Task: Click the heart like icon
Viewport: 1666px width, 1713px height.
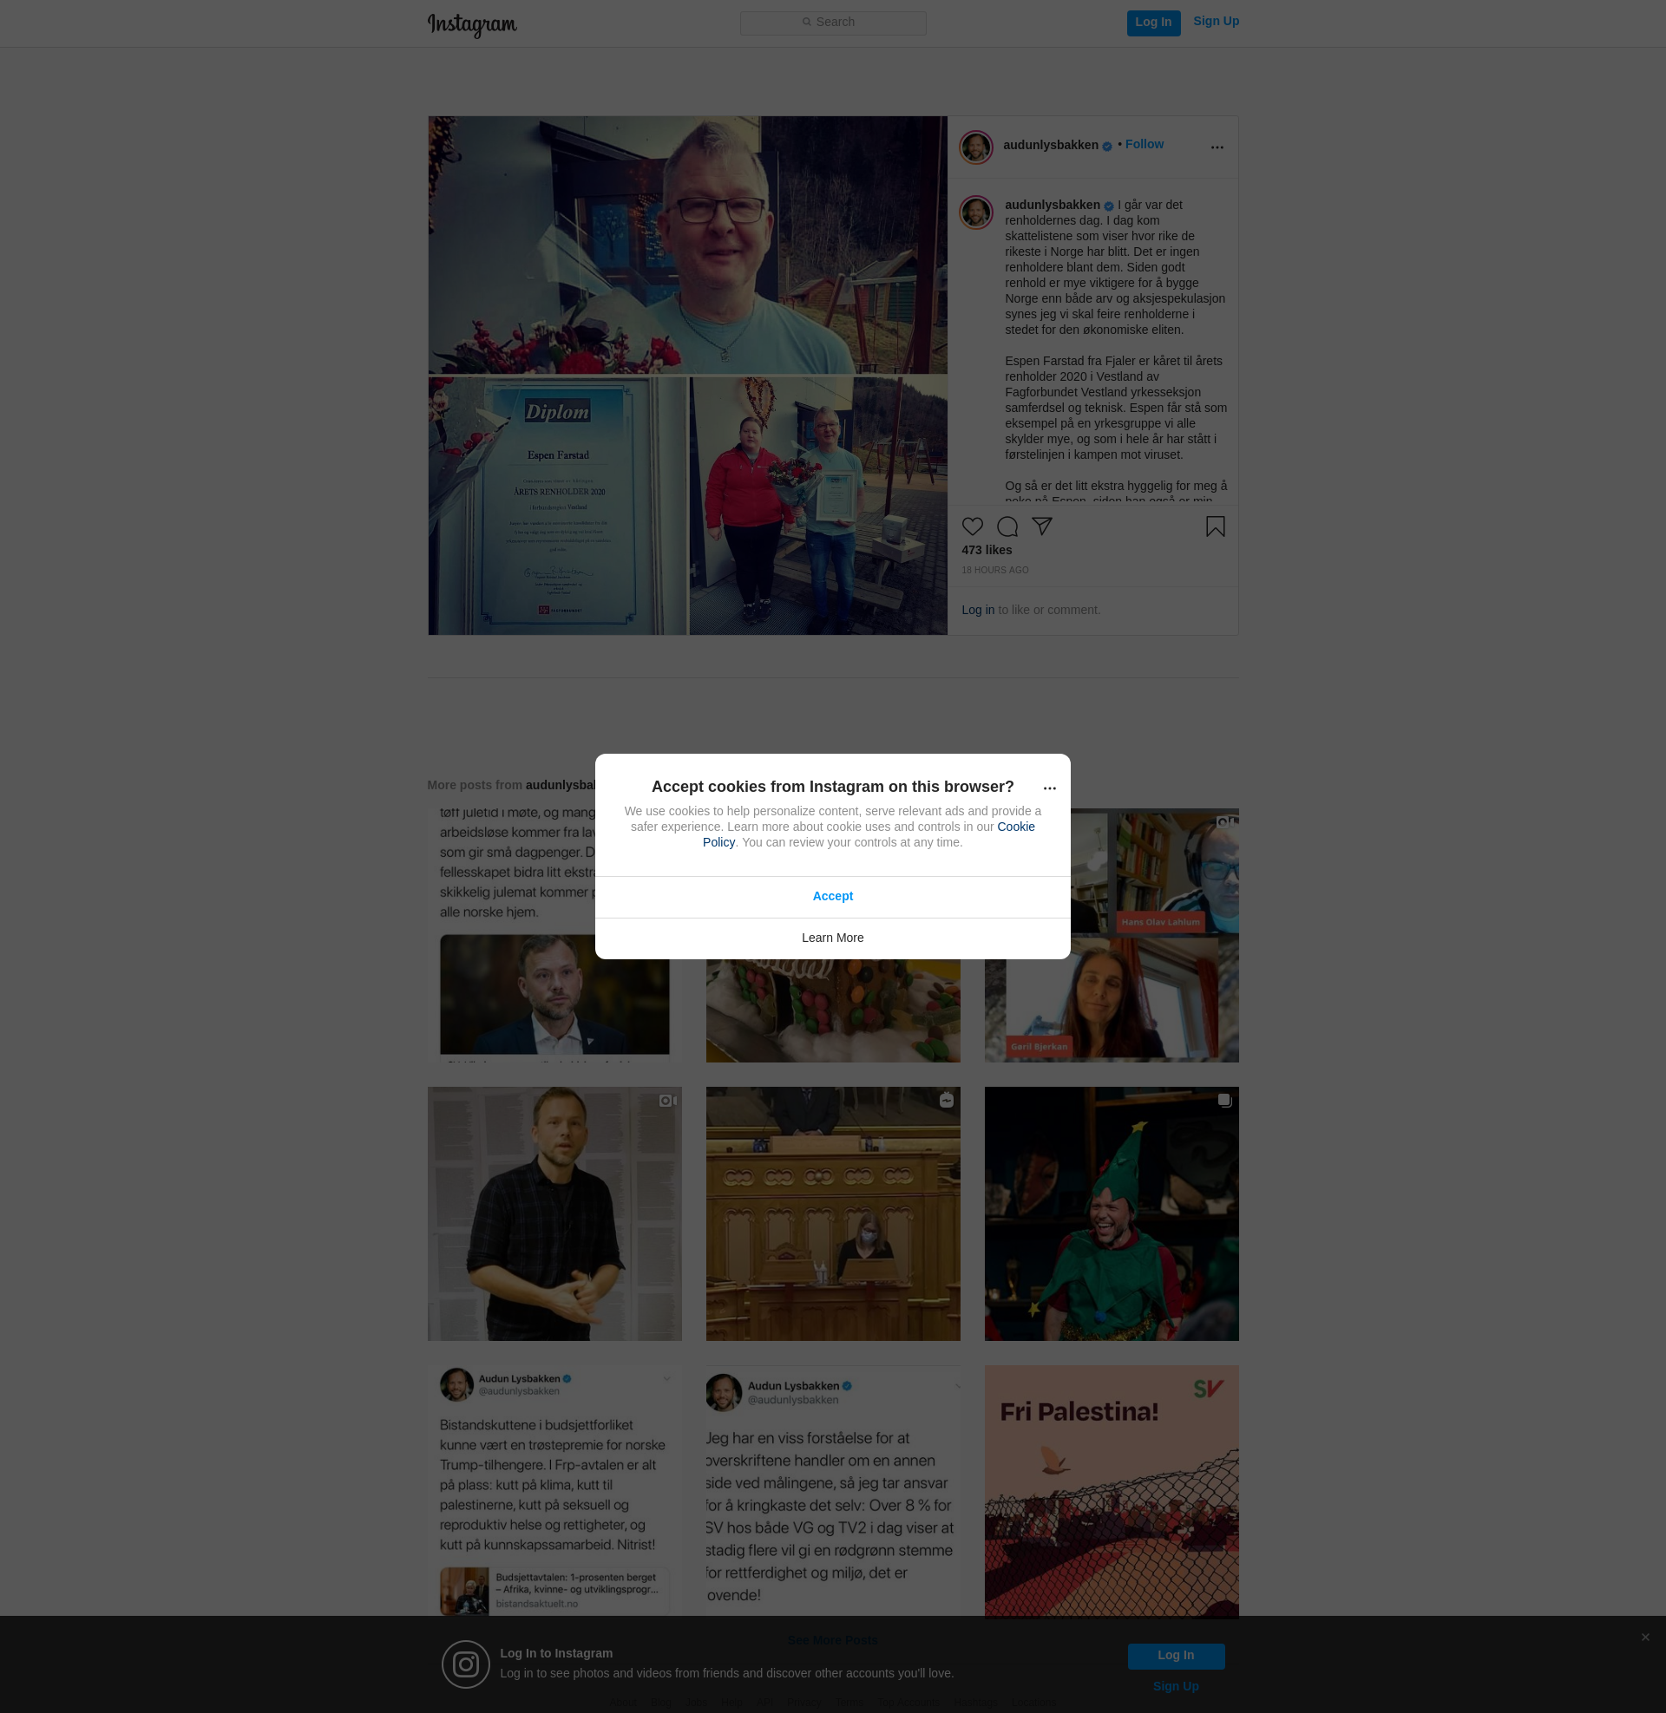Action: [x=972, y=526]
